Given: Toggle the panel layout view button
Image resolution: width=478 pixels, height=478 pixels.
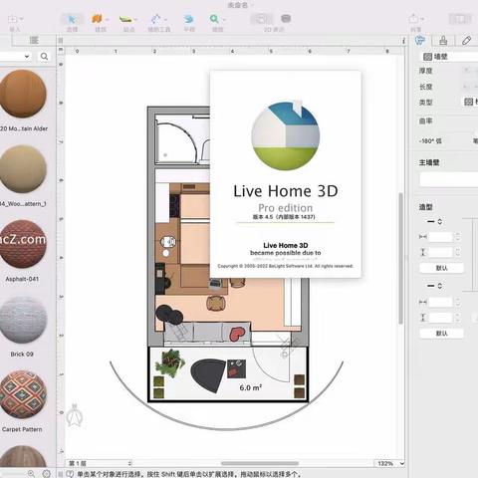Looking at the screenshot, I should (x=460, y=19).
